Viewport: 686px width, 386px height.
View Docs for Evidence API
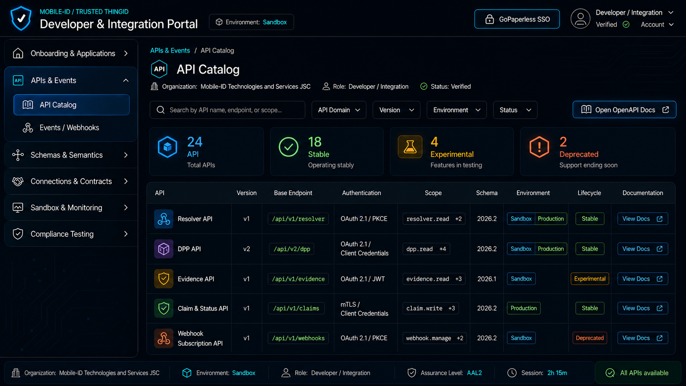click(643, 279)
